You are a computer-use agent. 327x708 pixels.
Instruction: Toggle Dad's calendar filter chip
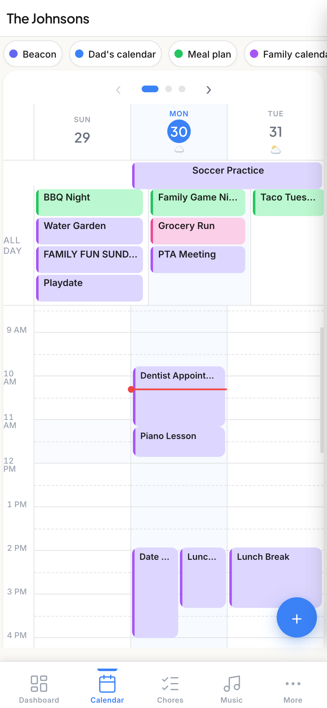tap(115, 54)
